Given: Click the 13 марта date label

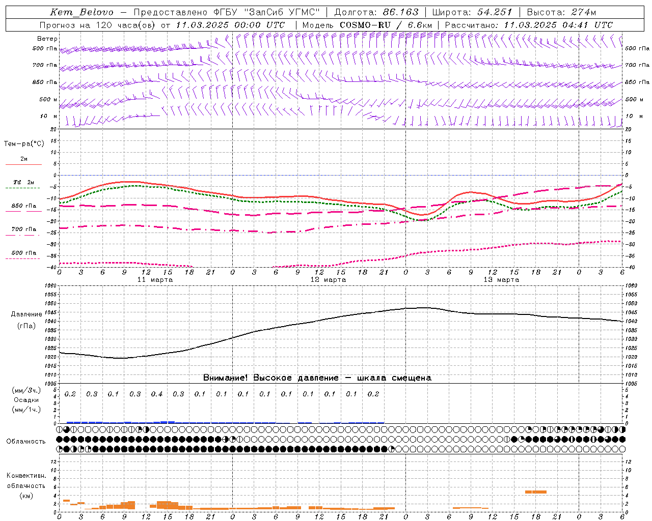Looking at the screenshot, I should [x=501, y=280].
